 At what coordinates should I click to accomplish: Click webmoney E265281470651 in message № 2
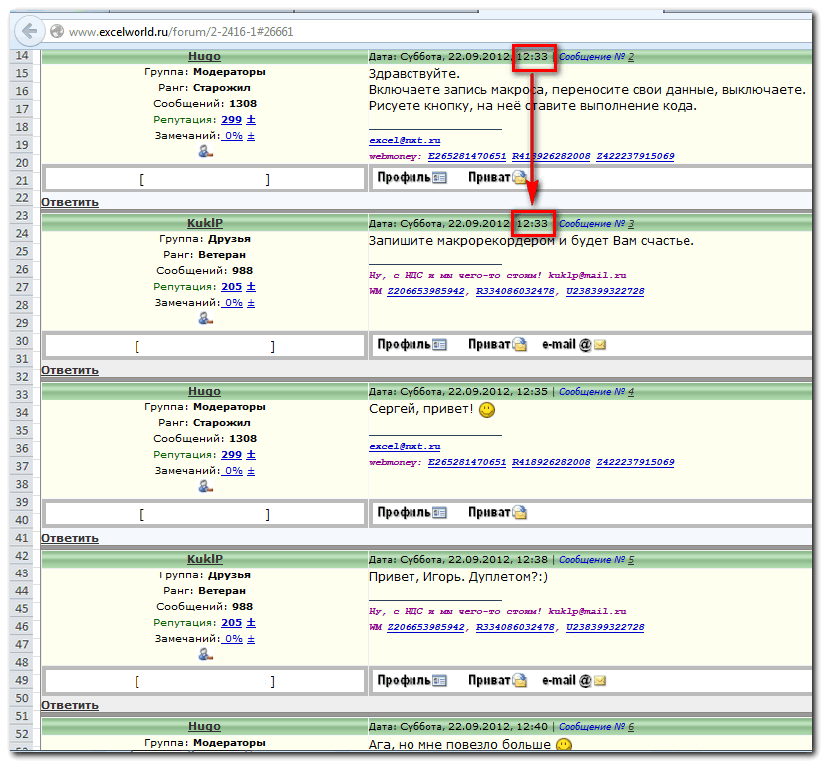tap(467, 156)
